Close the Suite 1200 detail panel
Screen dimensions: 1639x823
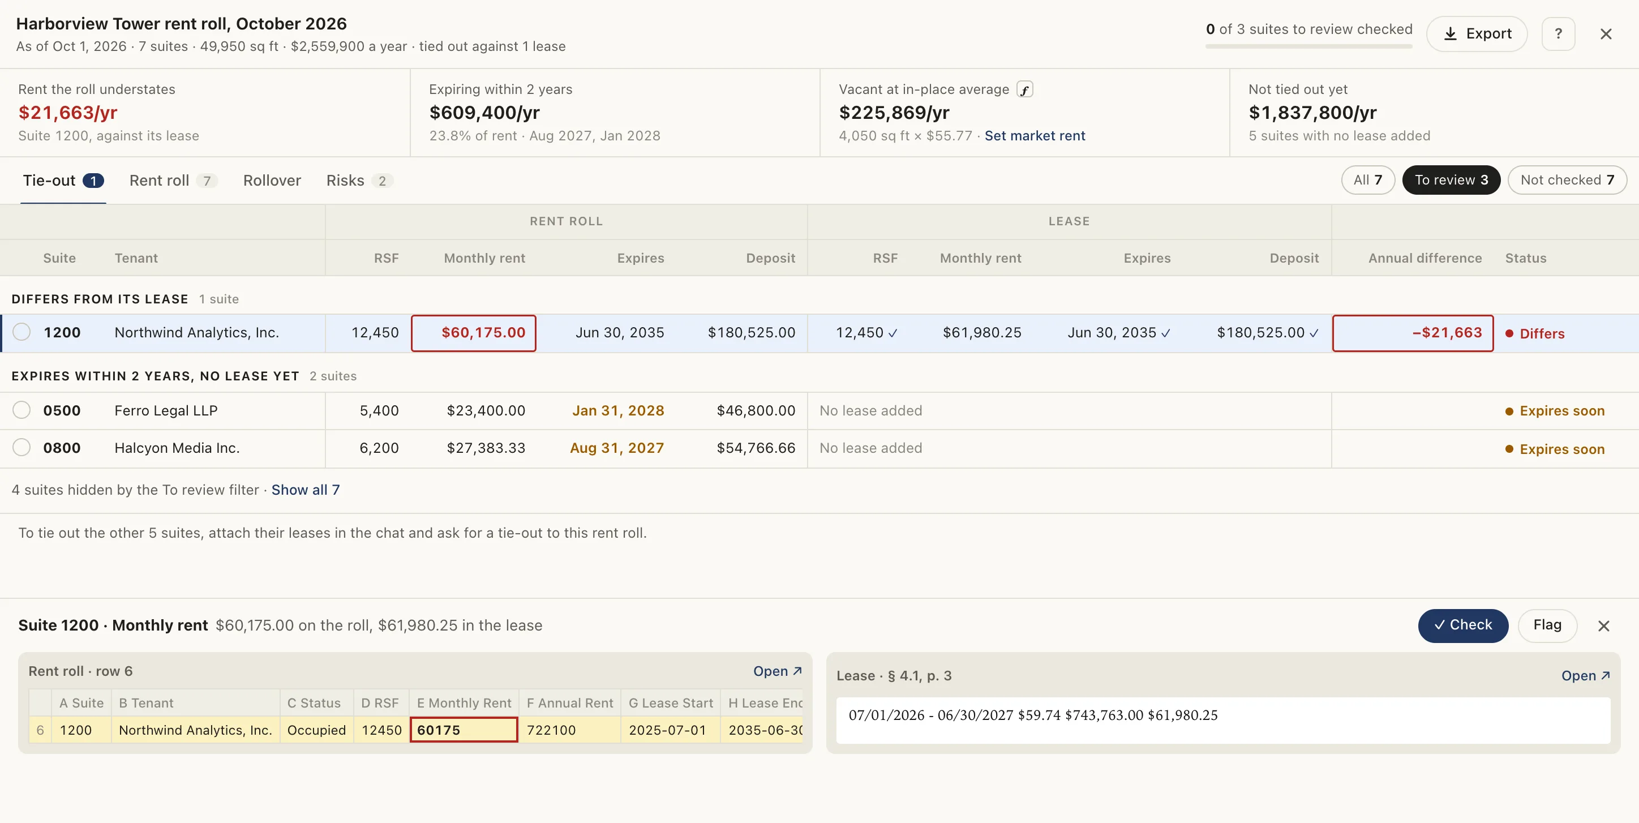1604,625
